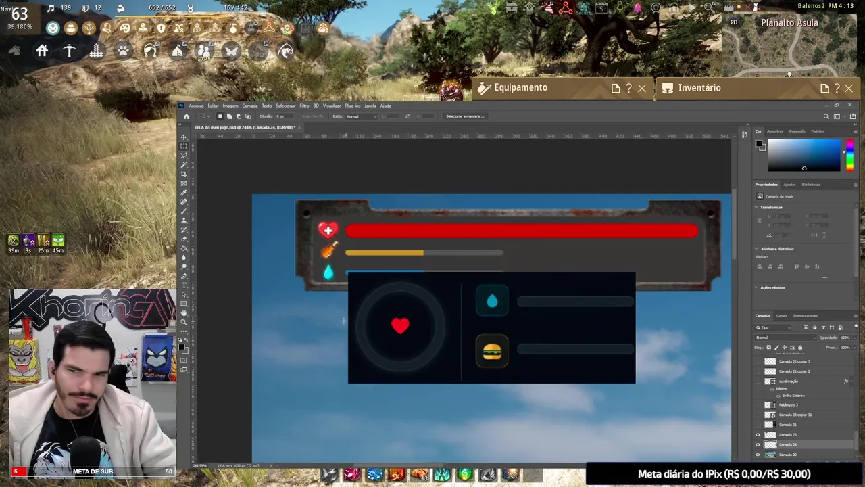Click help button on Equipamento window
This screenshot has height=487, width=865.
[628, 88]
